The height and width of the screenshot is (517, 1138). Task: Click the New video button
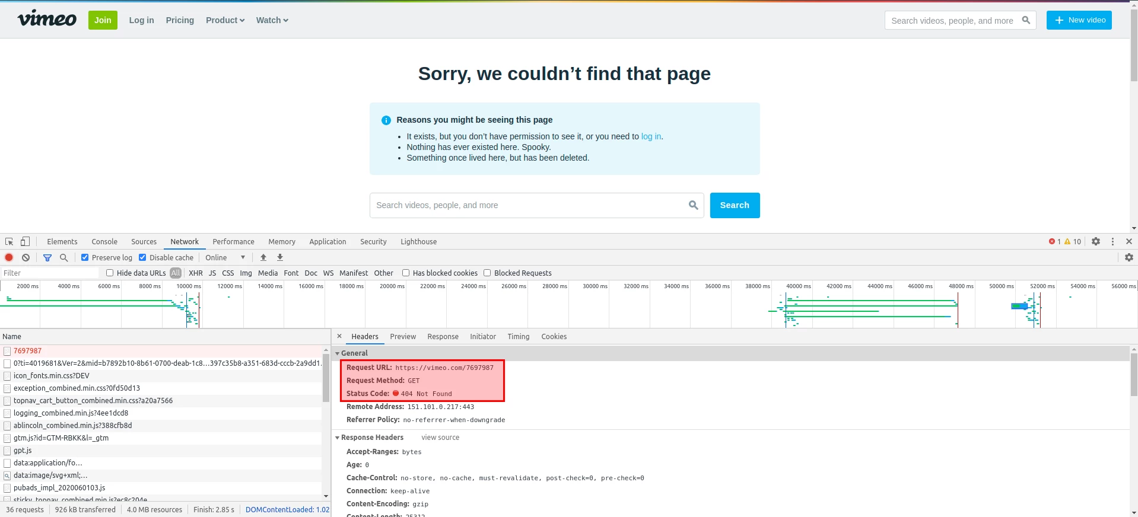click(x=1079, y=20)
